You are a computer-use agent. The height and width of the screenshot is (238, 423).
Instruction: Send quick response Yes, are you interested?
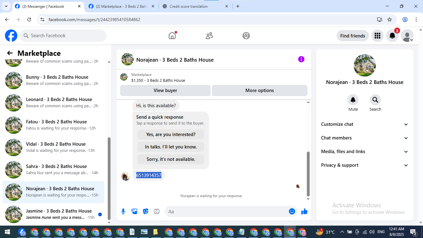(171, 134)
